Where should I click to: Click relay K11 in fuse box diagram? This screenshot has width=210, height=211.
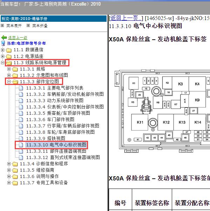(140, 122)
